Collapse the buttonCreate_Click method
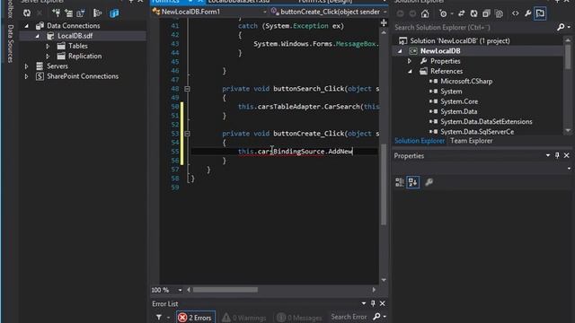Viewport: 575px width, 323px height. (x=187, y=134)
